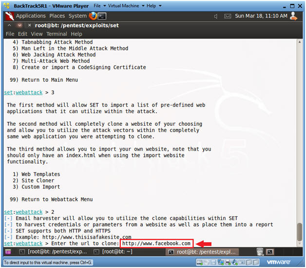Open VMware Player Help dropdown menu
The height and width of the screenshot is (268, 306).
[x=154, y=6]
